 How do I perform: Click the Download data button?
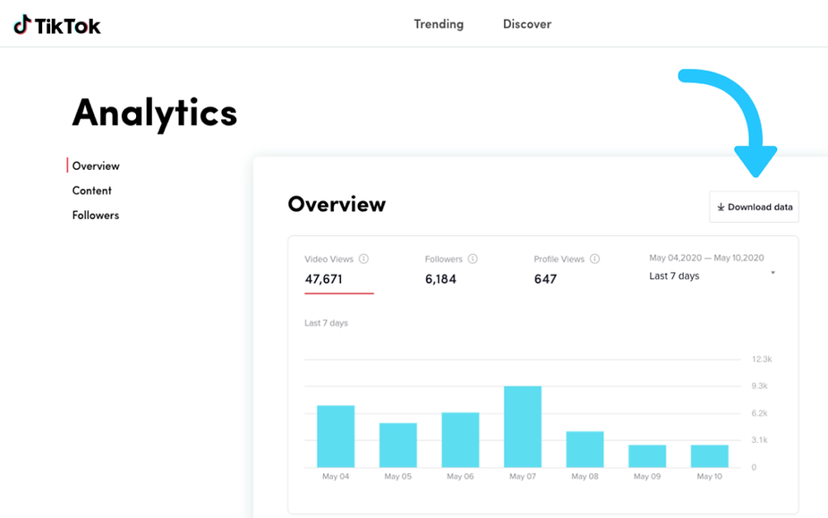754,207
